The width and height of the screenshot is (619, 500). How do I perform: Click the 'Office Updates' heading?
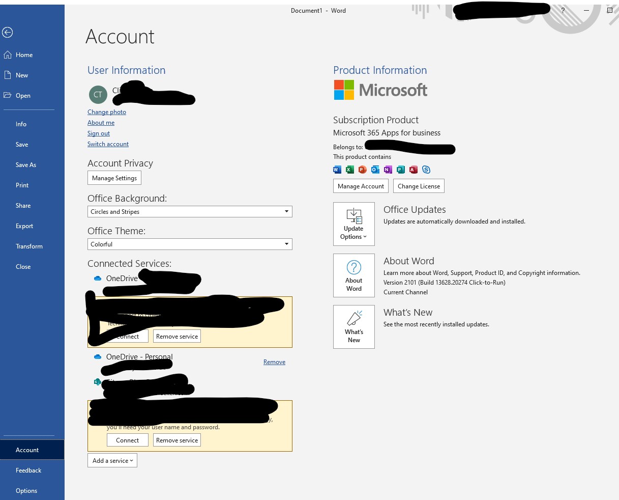[x=415, y=210]
